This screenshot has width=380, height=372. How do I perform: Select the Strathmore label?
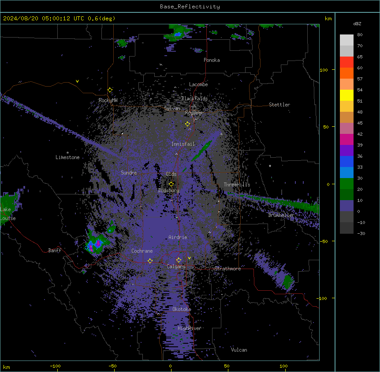[227, 269]
